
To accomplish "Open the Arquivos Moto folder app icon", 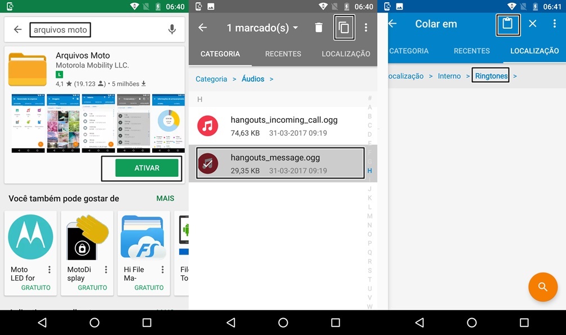I will (28, 69).
